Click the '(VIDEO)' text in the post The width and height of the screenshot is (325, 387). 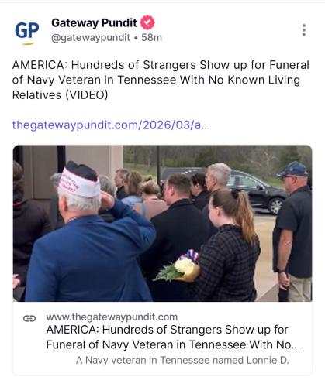87,95
